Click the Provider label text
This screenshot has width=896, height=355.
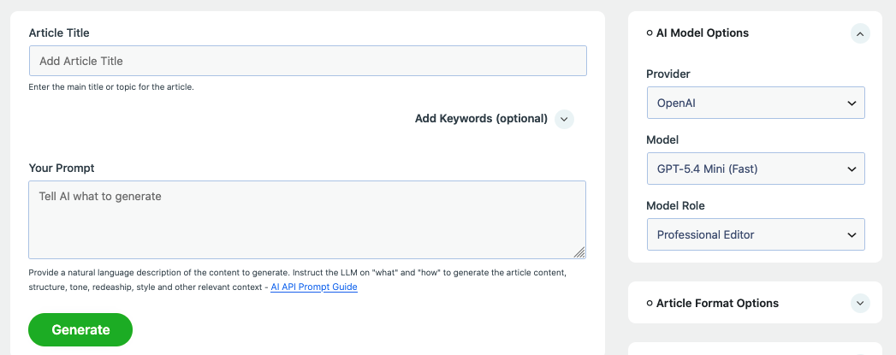pyautogui.click(x=668, y=74)
